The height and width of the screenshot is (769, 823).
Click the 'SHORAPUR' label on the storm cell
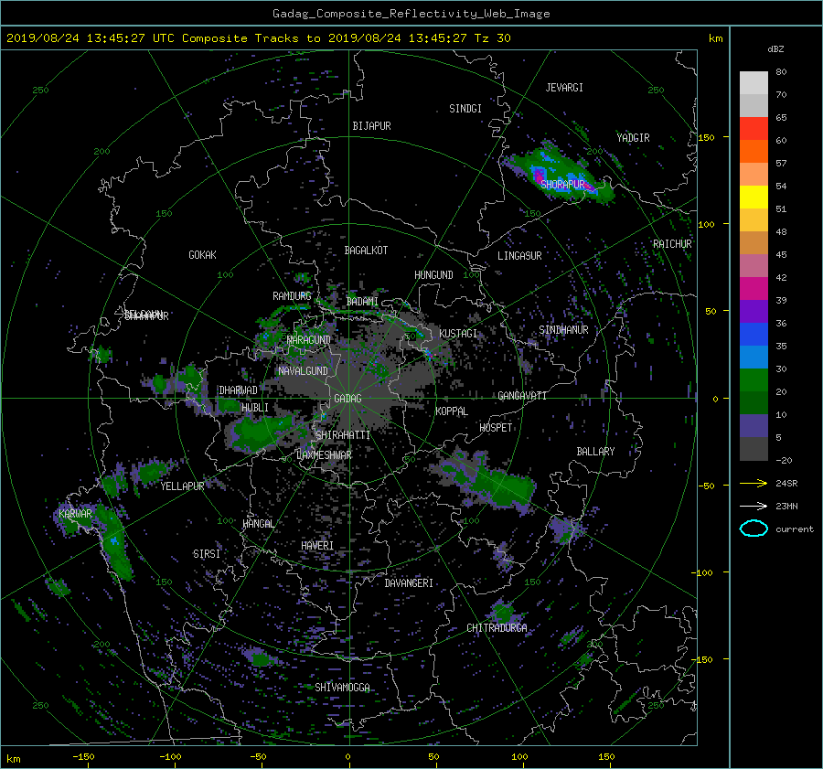[562, 184]
